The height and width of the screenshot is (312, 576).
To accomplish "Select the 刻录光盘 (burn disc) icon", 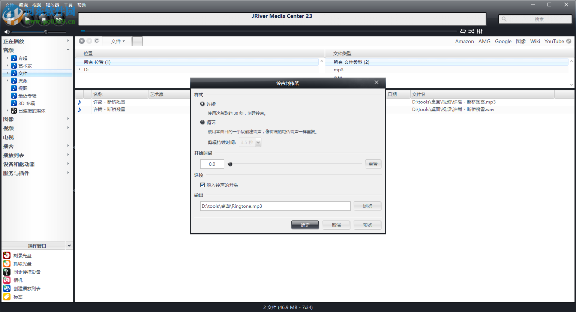I will (x=7, y=255).
